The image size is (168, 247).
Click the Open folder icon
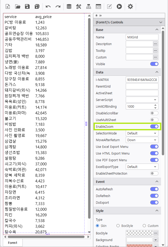pyautogui.click(x=18, y=6)
